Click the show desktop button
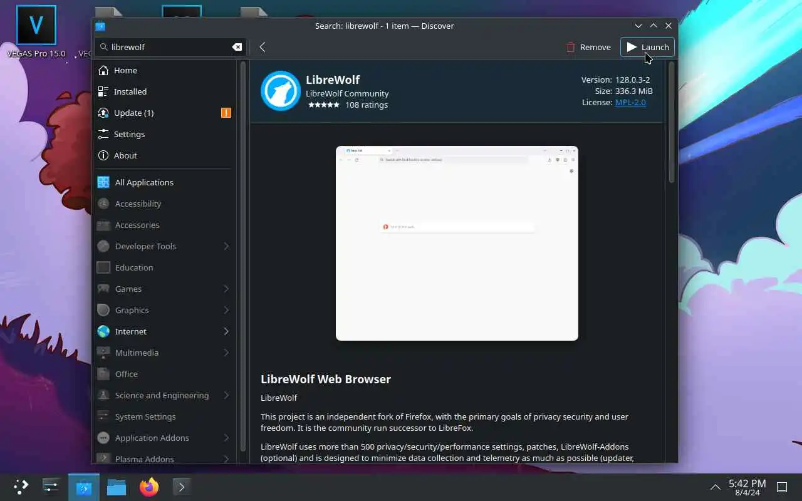The image size is (802, 501). click(x=783, y=487)
